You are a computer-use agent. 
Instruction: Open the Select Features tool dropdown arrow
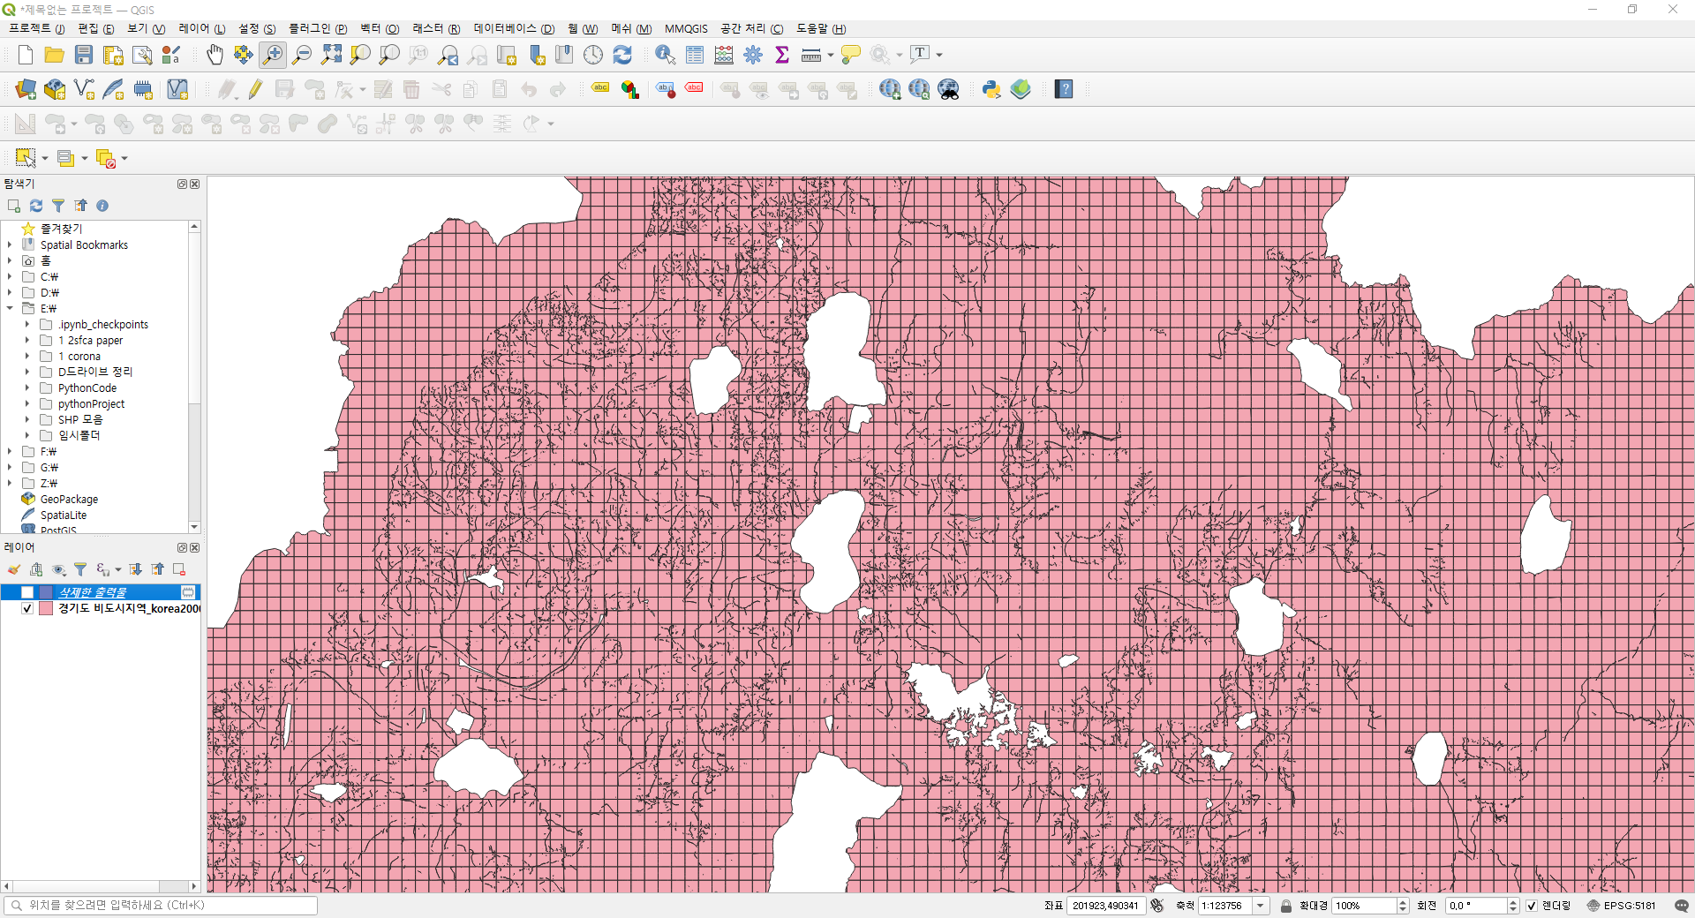(x=45, y=158)
